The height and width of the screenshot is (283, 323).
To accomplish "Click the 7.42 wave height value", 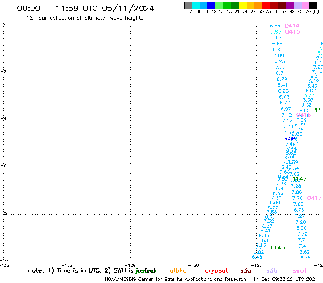I will coord(286,115).
